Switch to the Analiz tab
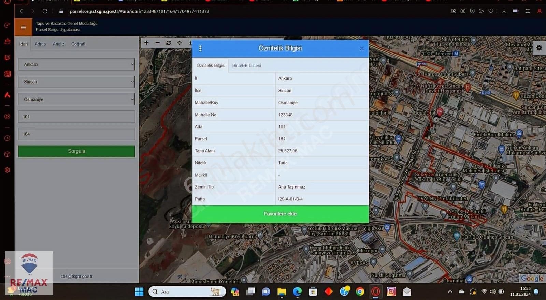 click(x=58, y=44)
